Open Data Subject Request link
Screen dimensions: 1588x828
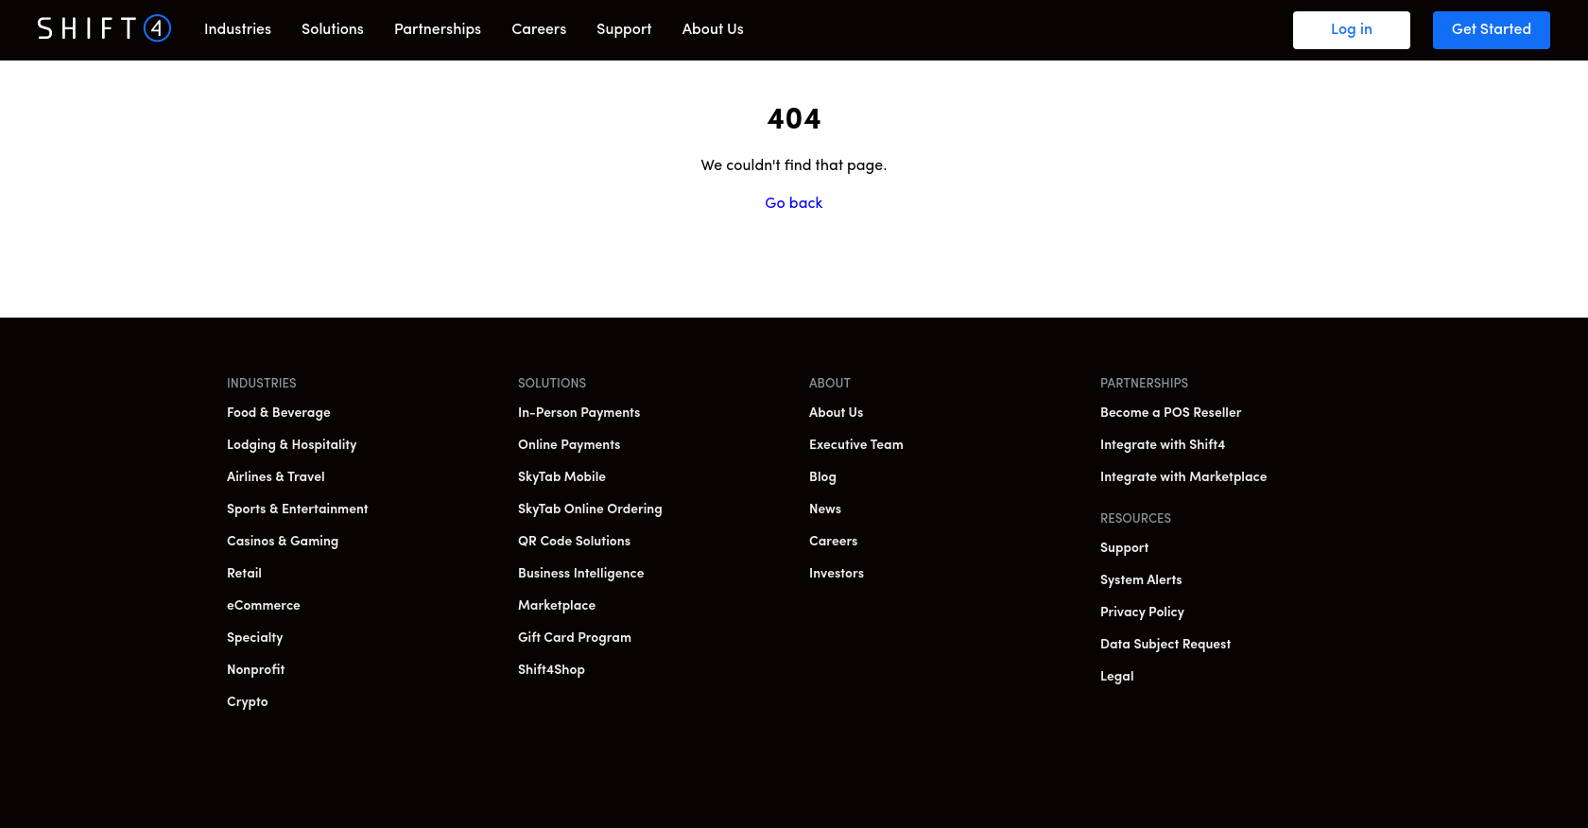pos(1165,645)
